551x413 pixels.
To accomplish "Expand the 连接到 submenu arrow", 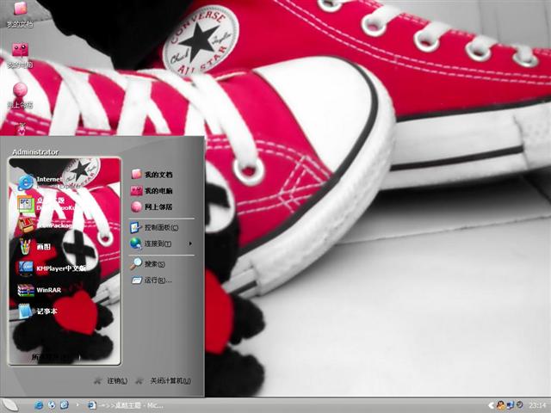I will [x=190, y=243].
